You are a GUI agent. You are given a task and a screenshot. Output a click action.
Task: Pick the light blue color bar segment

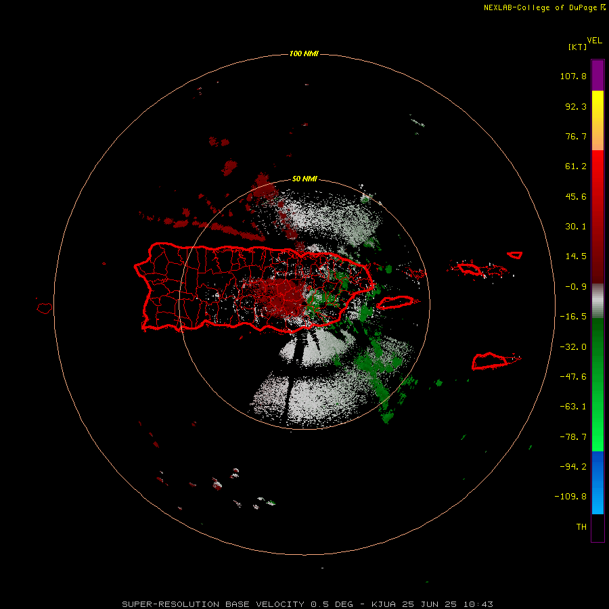coord(597,499)
